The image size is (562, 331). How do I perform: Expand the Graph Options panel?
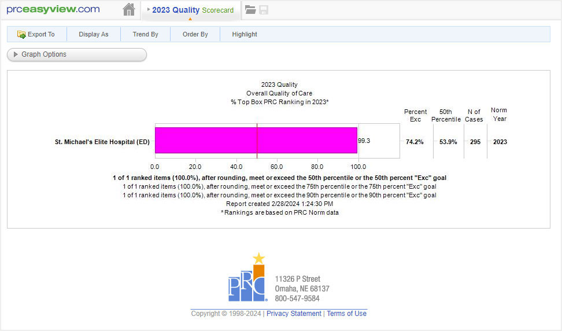click(76, 54)
